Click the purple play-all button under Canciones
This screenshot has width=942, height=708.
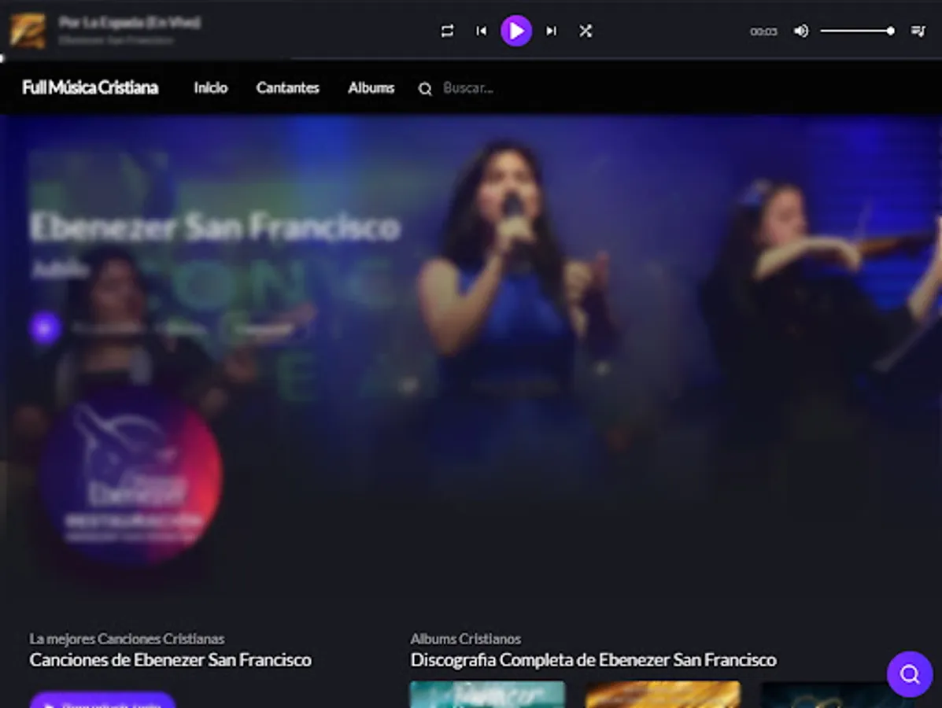(x=103, y=701)
